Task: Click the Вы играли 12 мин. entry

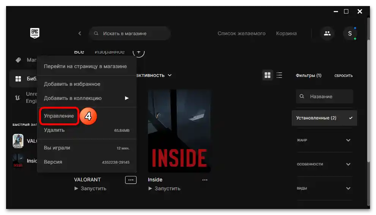Action: (x=87, y=148)
